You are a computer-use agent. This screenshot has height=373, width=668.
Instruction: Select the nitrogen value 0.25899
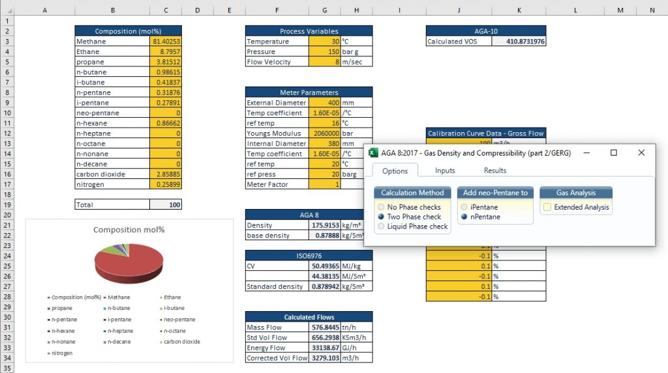166,184
